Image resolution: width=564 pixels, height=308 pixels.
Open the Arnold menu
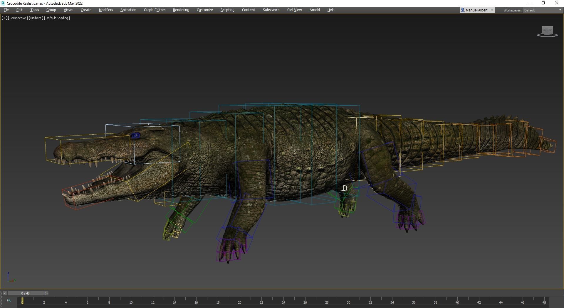[315, 10]
